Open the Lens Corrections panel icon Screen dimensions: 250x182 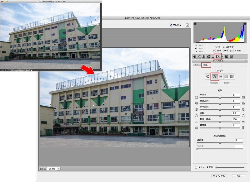[x=217, y=56]
